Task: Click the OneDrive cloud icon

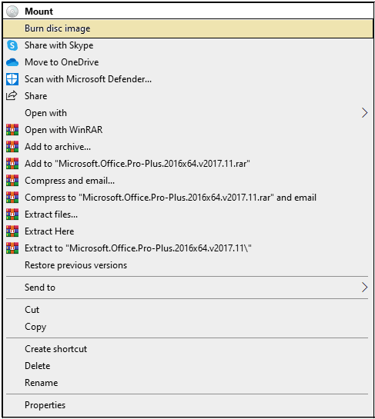Action: (x=12, y=62)
